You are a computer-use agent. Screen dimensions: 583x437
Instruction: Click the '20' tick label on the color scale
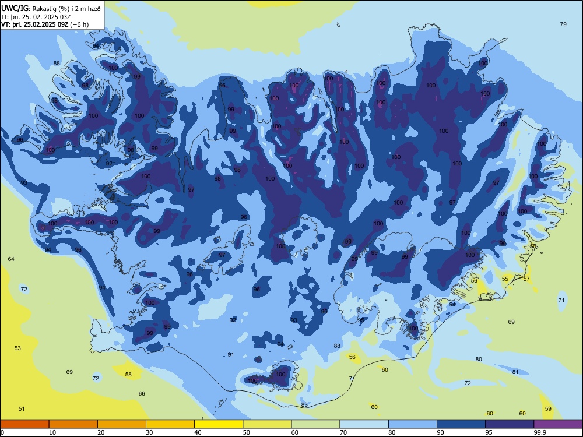[x=101, y=432]
